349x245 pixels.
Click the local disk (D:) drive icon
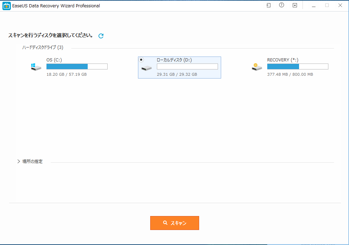[146, 68]
